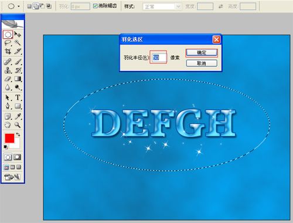This screenshot has width=293, height=223.
Task: Select the Hand tool
Action: coord(8,125)
